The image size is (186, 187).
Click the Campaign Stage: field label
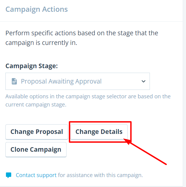pyautogui.click(x=32, y=66)
